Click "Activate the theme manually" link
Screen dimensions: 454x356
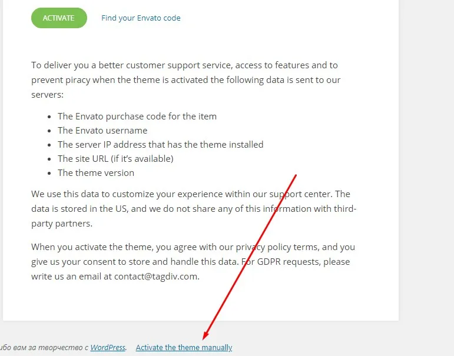coord(184,348)
